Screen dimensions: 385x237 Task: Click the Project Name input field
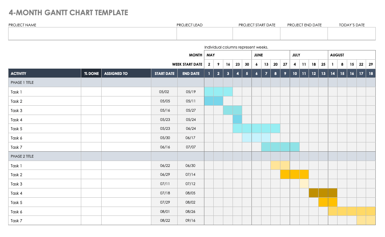(x=92, y=33)
